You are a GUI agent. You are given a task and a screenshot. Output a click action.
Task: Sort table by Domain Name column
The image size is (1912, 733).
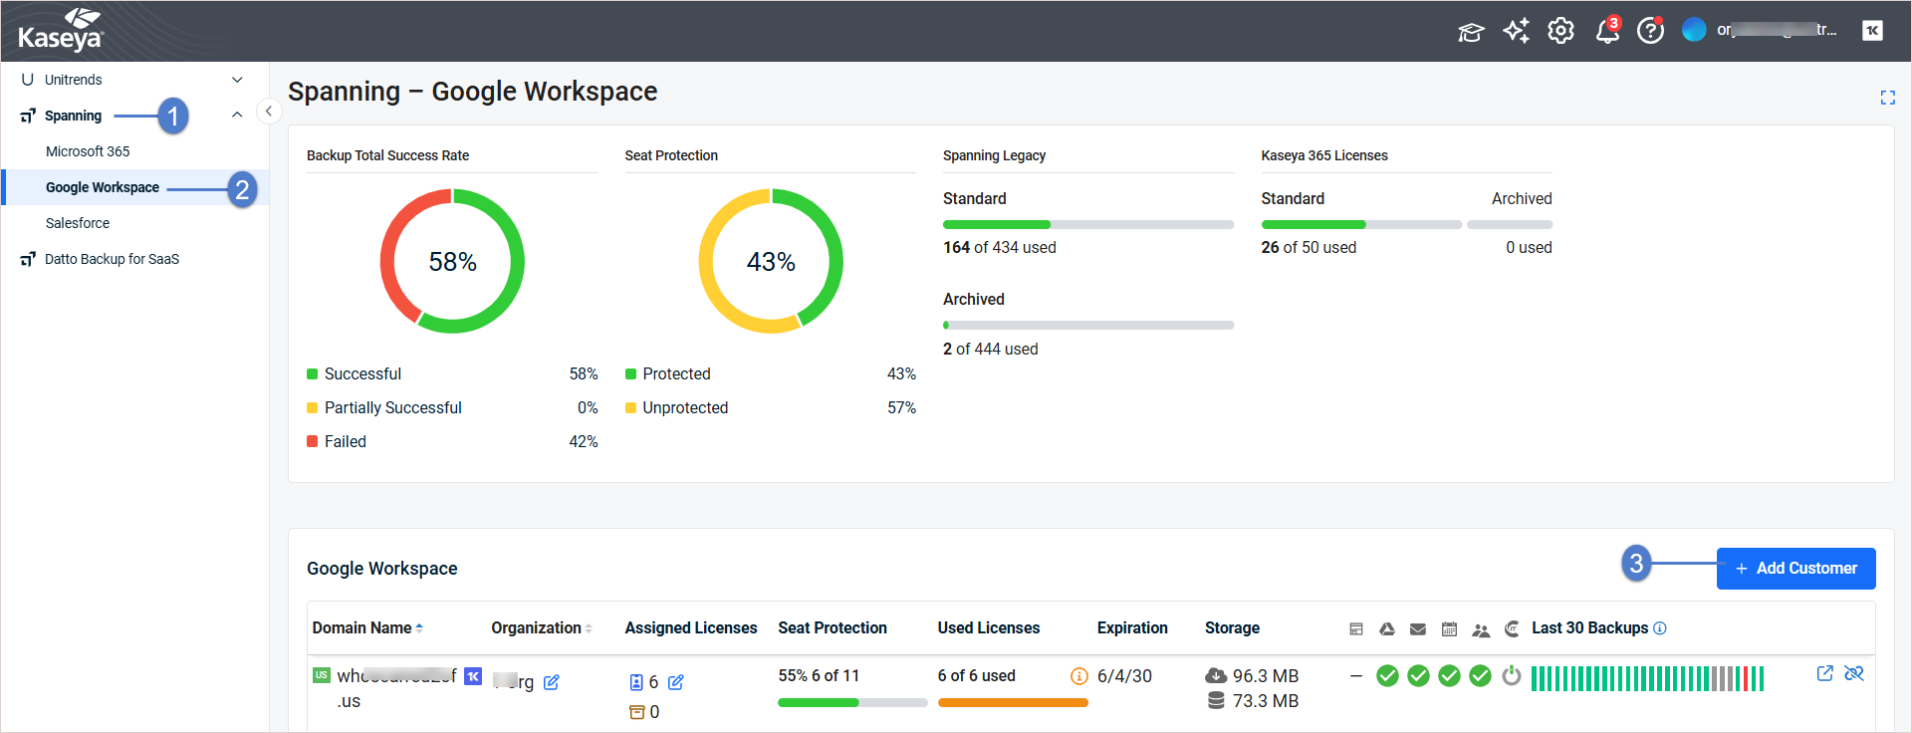(x=367, y=627)
